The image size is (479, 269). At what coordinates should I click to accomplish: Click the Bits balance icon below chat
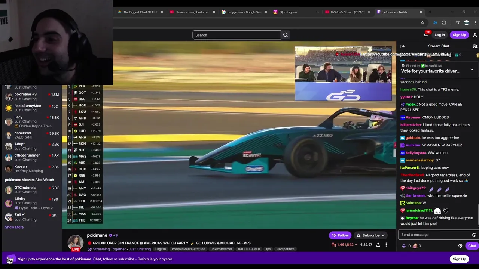404,246
